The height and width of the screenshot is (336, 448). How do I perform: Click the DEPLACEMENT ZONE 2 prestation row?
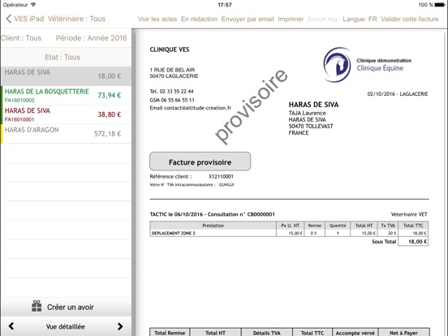click(x=289, y=233)
